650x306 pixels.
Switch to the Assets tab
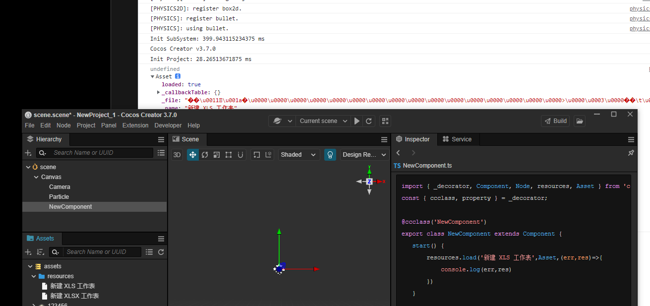[41, 239]
